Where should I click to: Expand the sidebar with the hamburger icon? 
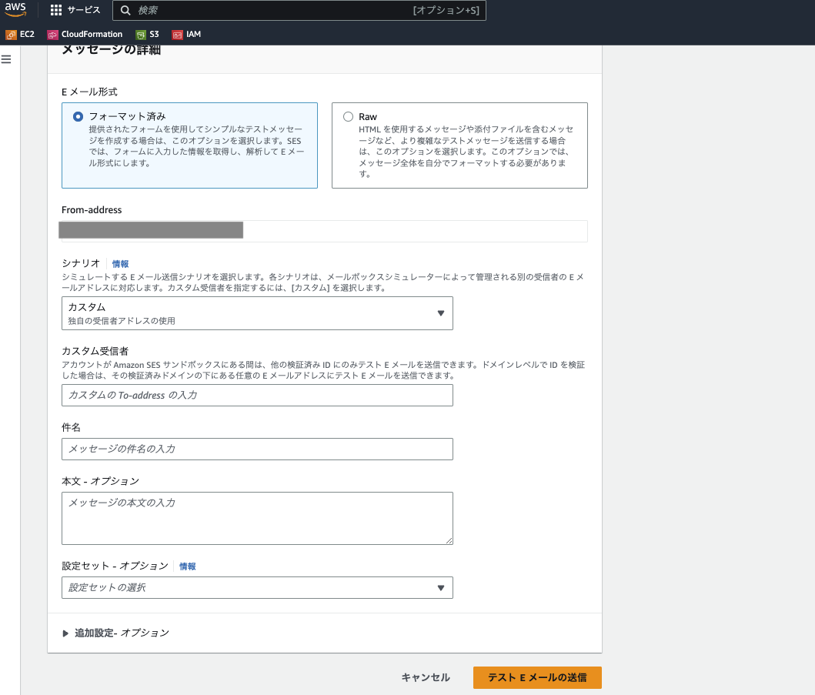click(x=7, y=58)
